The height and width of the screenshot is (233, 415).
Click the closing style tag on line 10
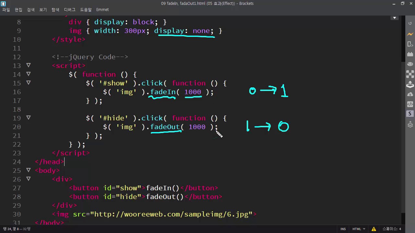pos(69,39)
